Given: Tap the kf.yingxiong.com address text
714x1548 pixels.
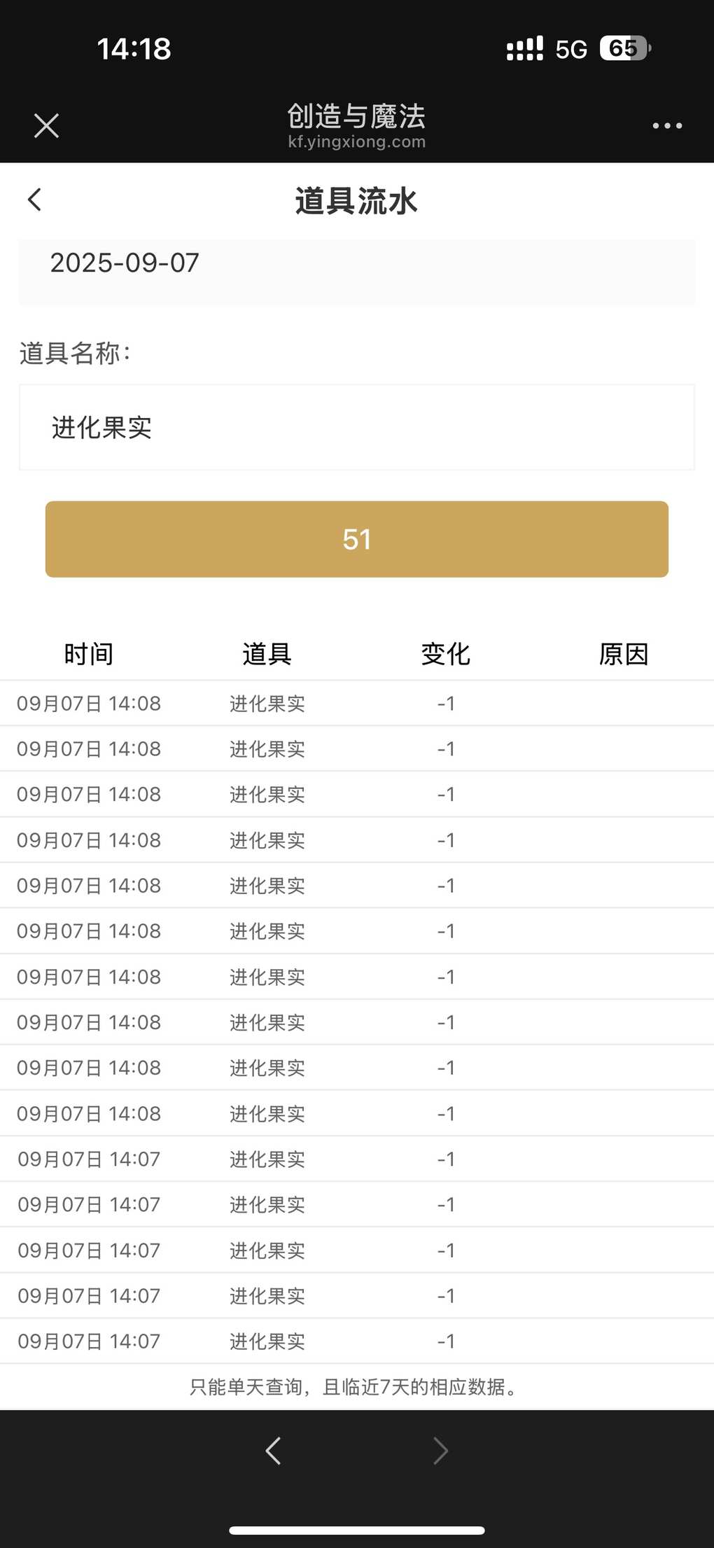Looking at the screenshot, I should [356, 141].
